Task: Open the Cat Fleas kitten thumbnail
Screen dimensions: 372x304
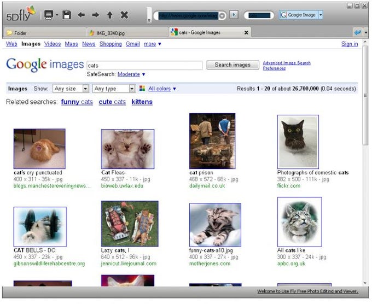Action: (x=127, y=149)
